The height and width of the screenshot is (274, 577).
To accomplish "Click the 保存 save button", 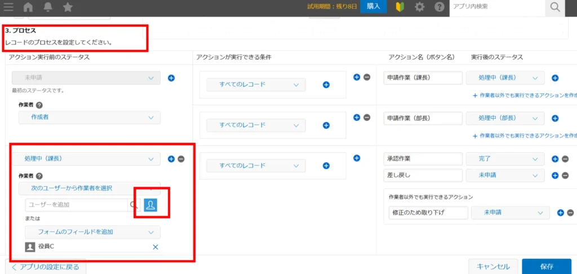I will click(x=545, y=266).
